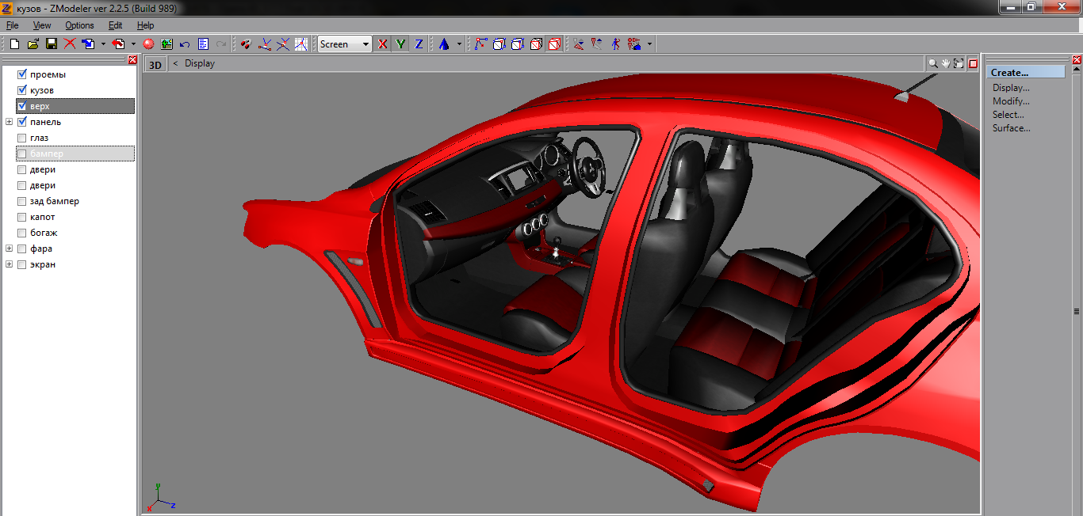This screenshot has width=1083, height=516.
Task: Expand the фара tree node
Action: pos(9,249)
